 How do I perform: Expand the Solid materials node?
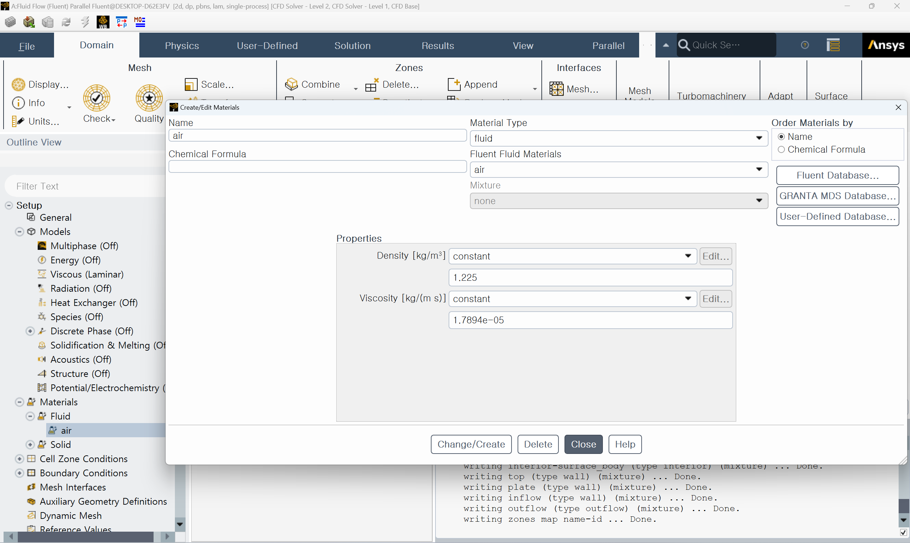pos(30,445)
